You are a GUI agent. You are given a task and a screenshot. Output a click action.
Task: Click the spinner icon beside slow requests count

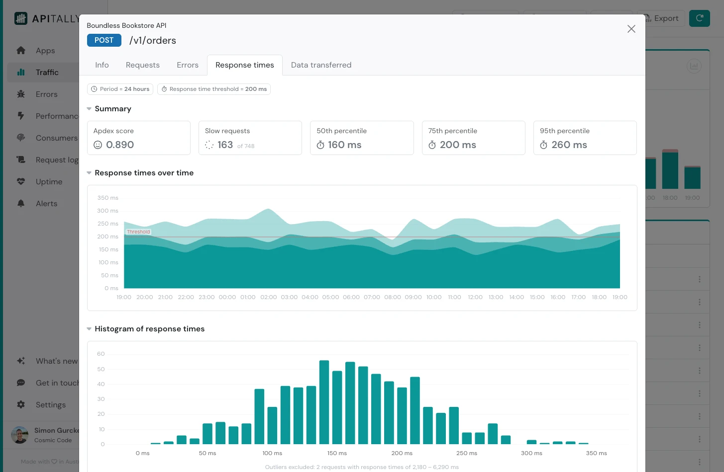(209, 145)
